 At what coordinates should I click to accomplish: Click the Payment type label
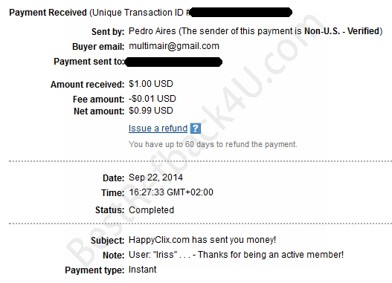94,270
